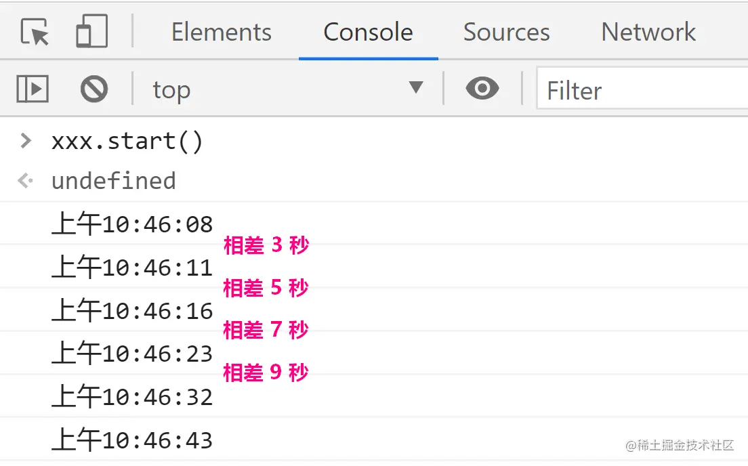Click the input prompt chevron beside xxx.start()
The width and height of the screenshot is (748, 466).
(x=26, y=141)
